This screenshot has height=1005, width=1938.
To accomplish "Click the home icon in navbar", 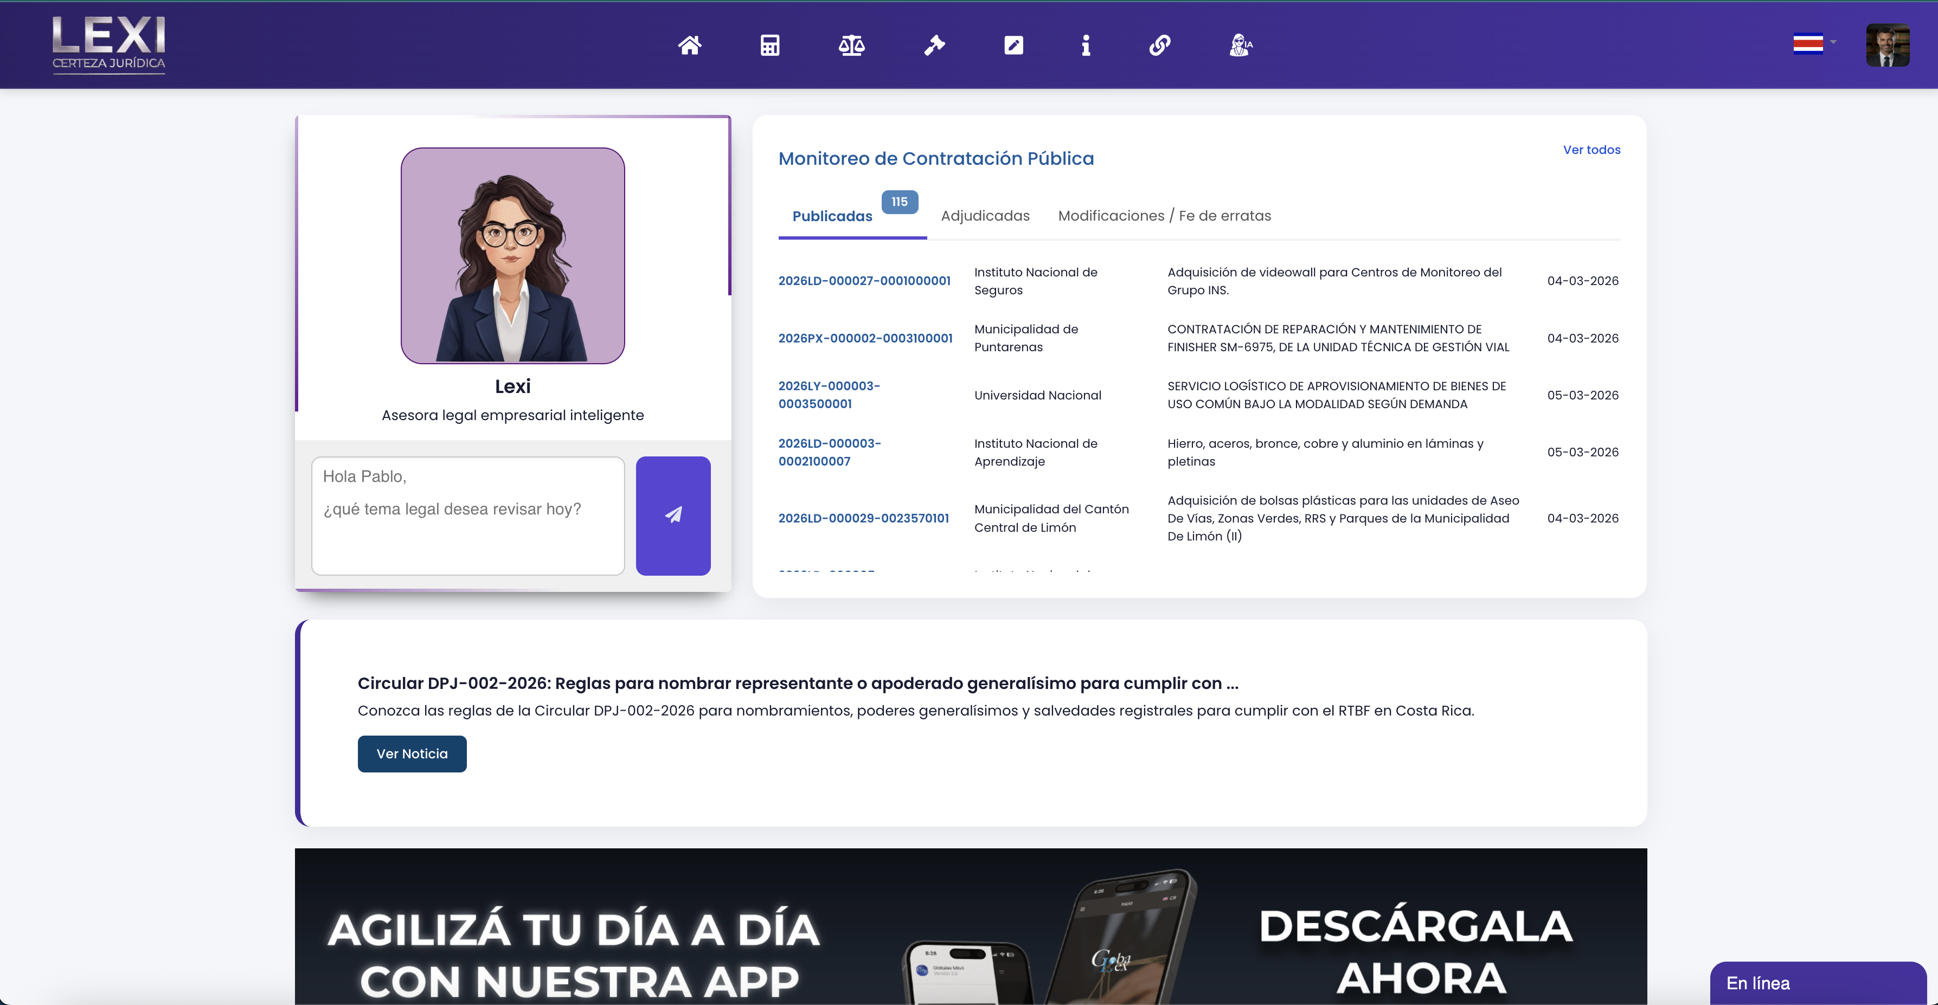I will [689, 46].
